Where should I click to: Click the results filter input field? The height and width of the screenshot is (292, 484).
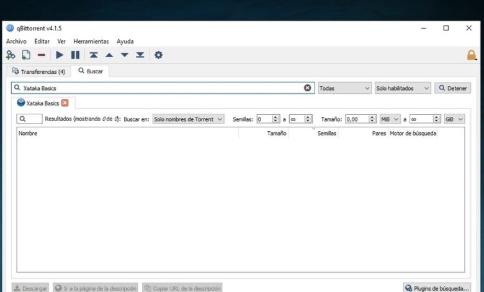29,119
